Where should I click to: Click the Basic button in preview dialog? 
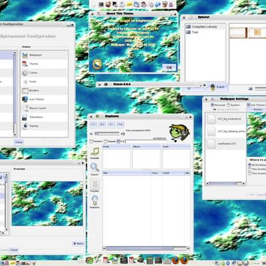coord(78,243)
